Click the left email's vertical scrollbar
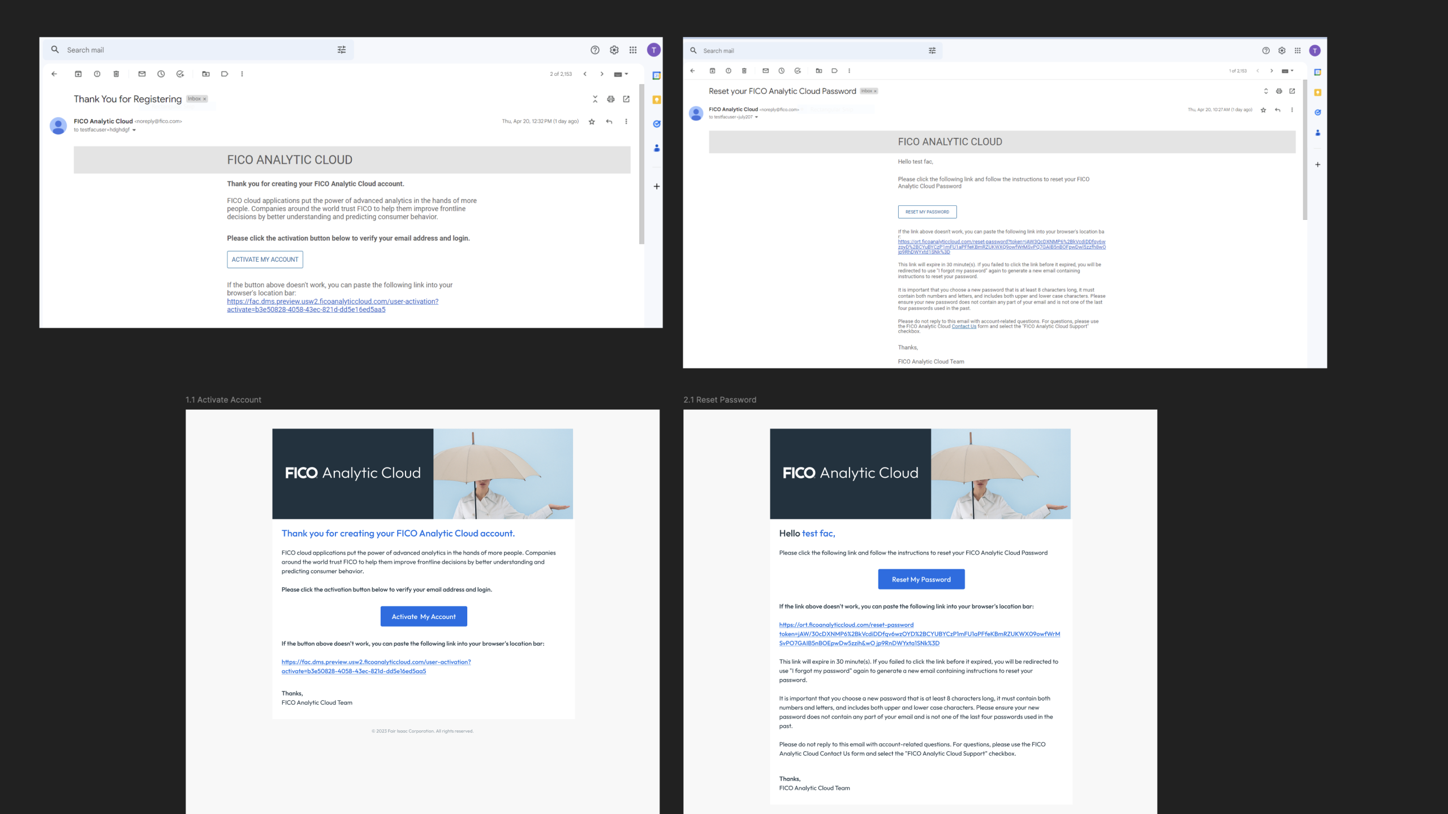The width and height of the screenshot is (1448, 814). coord(642,164)
